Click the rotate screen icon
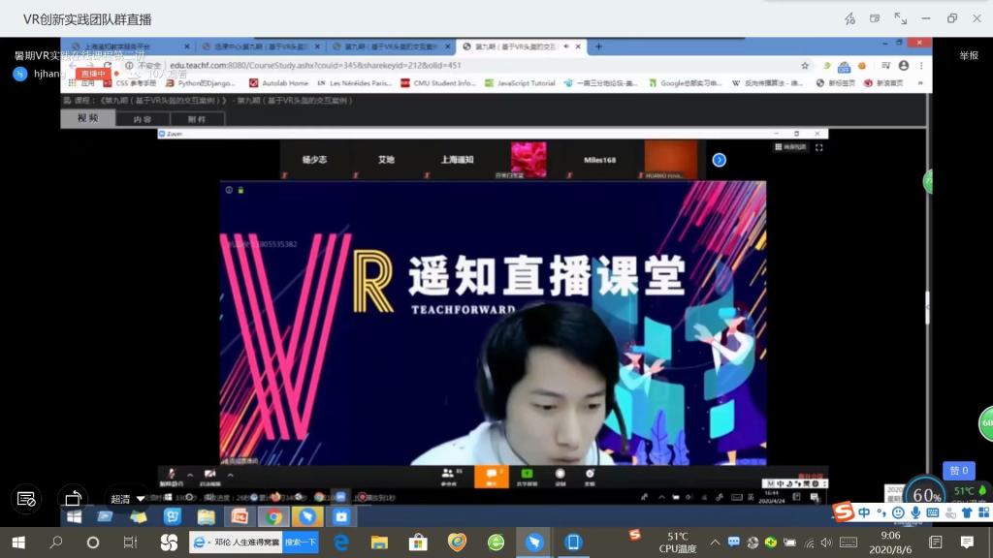The height and width of the screenshot is (558, 993). [73, 499]
